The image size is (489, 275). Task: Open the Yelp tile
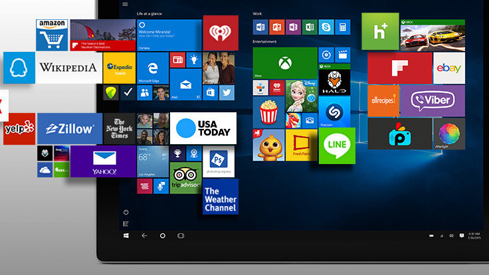coord(19,128)
